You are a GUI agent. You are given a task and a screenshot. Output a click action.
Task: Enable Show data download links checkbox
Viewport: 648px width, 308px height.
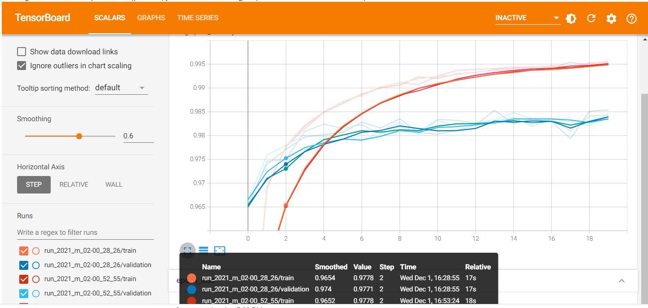click(x=22, y=52)
